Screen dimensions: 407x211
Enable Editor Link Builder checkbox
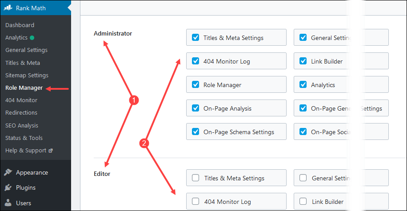(303, 202)
